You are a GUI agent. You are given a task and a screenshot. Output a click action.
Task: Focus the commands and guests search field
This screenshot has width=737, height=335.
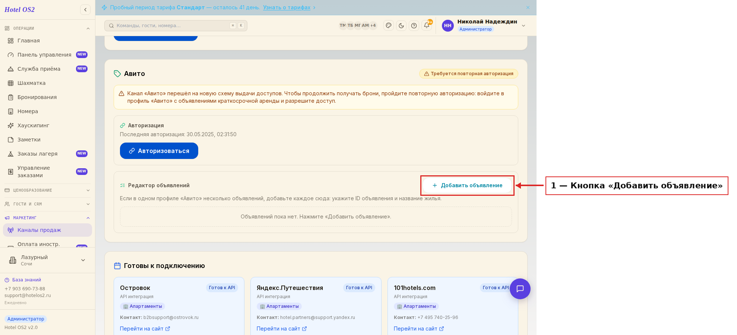pyautogui.click(x=176, y=26)
